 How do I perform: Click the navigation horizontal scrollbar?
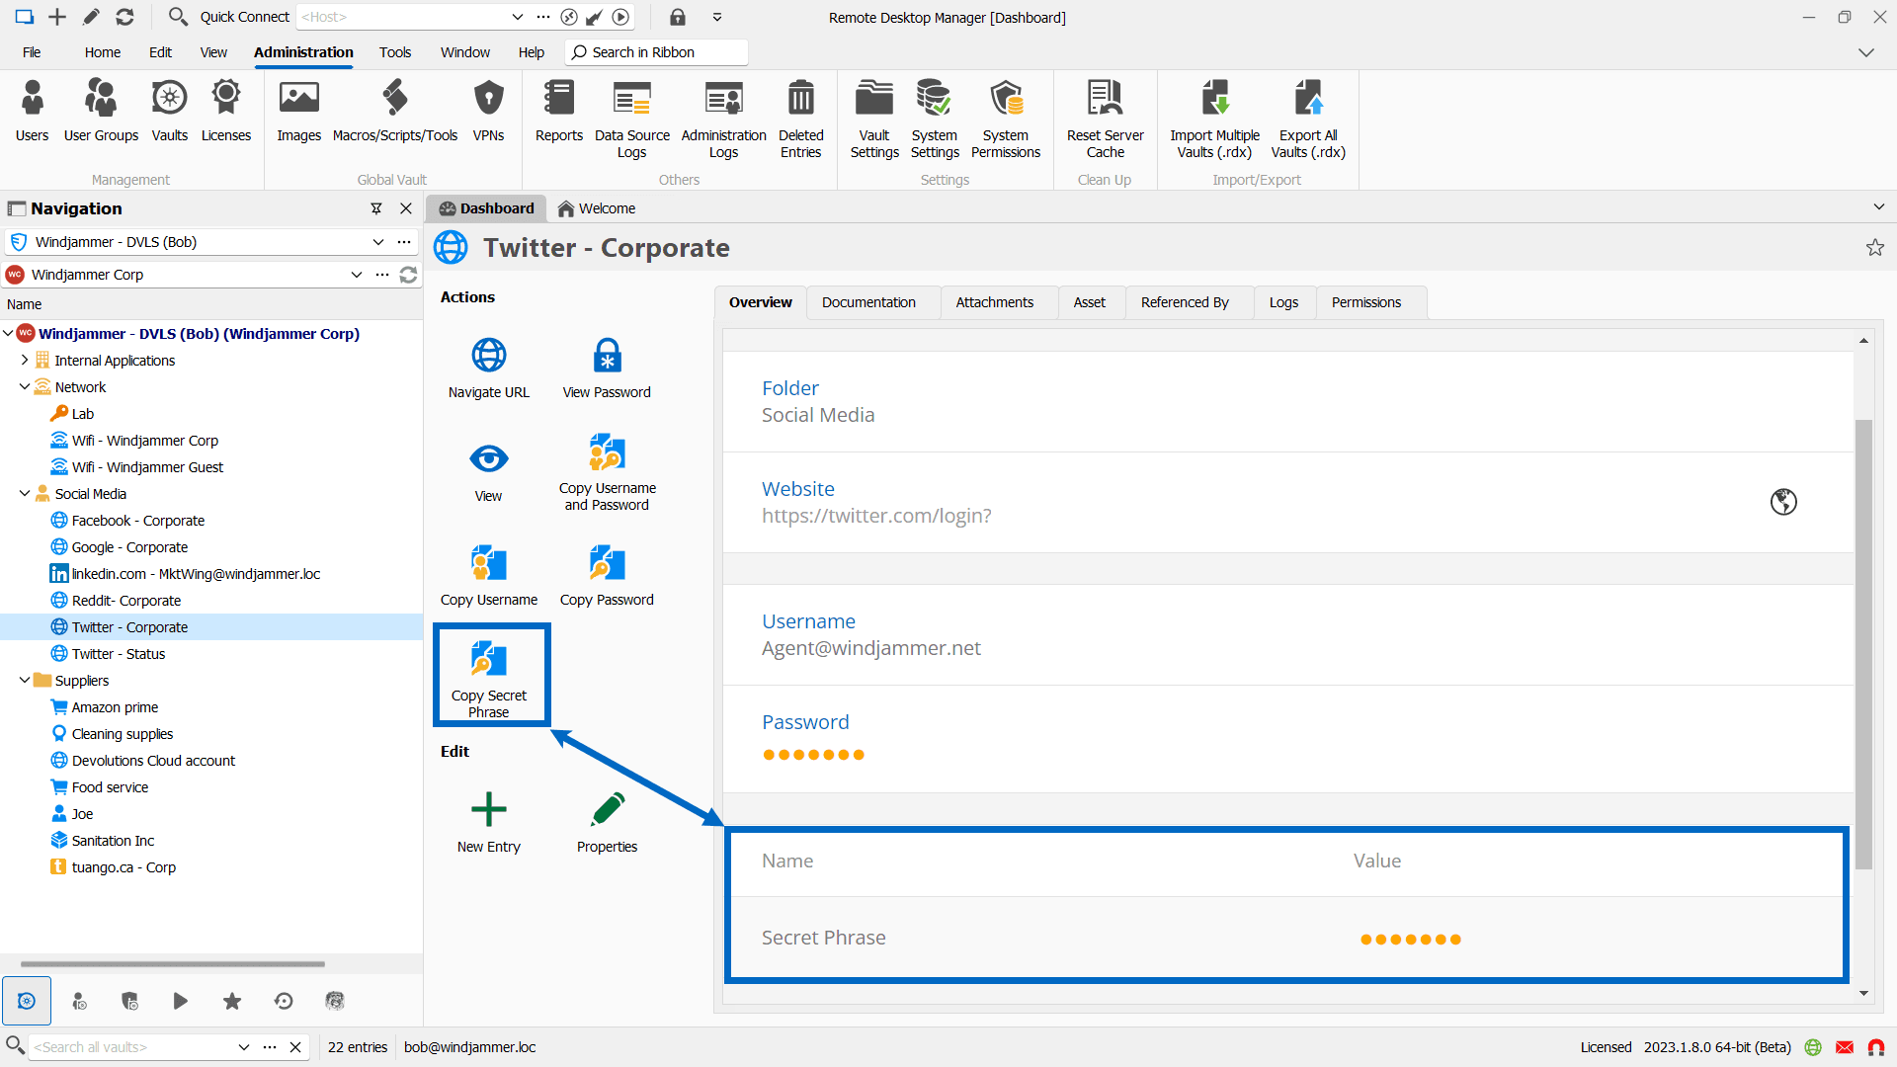pos(173,963)
